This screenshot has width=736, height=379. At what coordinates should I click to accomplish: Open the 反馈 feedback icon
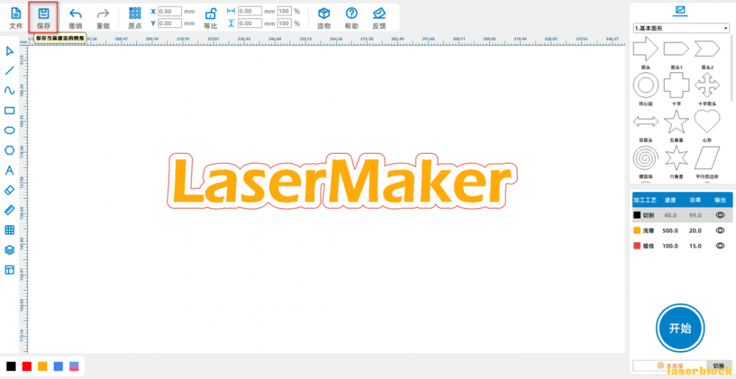click(379, 13)
